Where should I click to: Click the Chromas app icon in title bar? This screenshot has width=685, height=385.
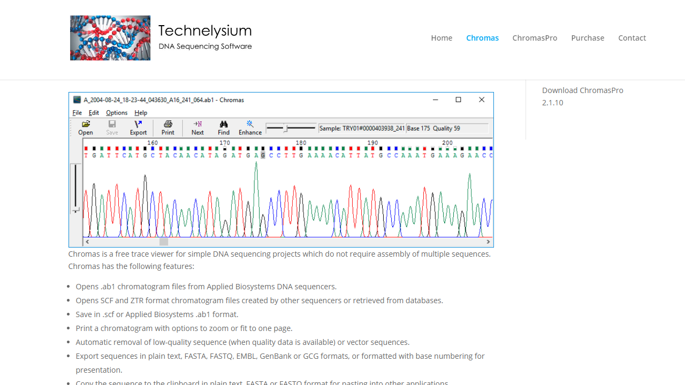pyautogui.click(x=77, y=100)
